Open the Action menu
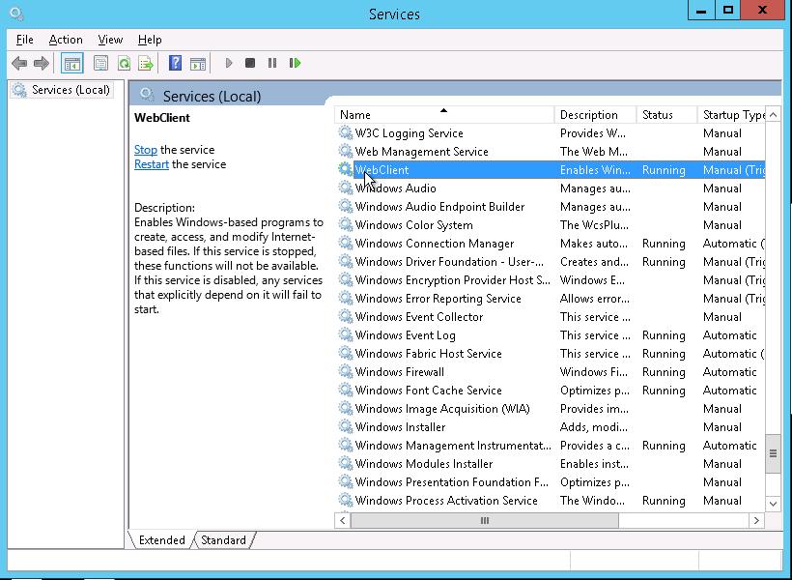This screenshot has width=792, height=580. coord(66,40)
